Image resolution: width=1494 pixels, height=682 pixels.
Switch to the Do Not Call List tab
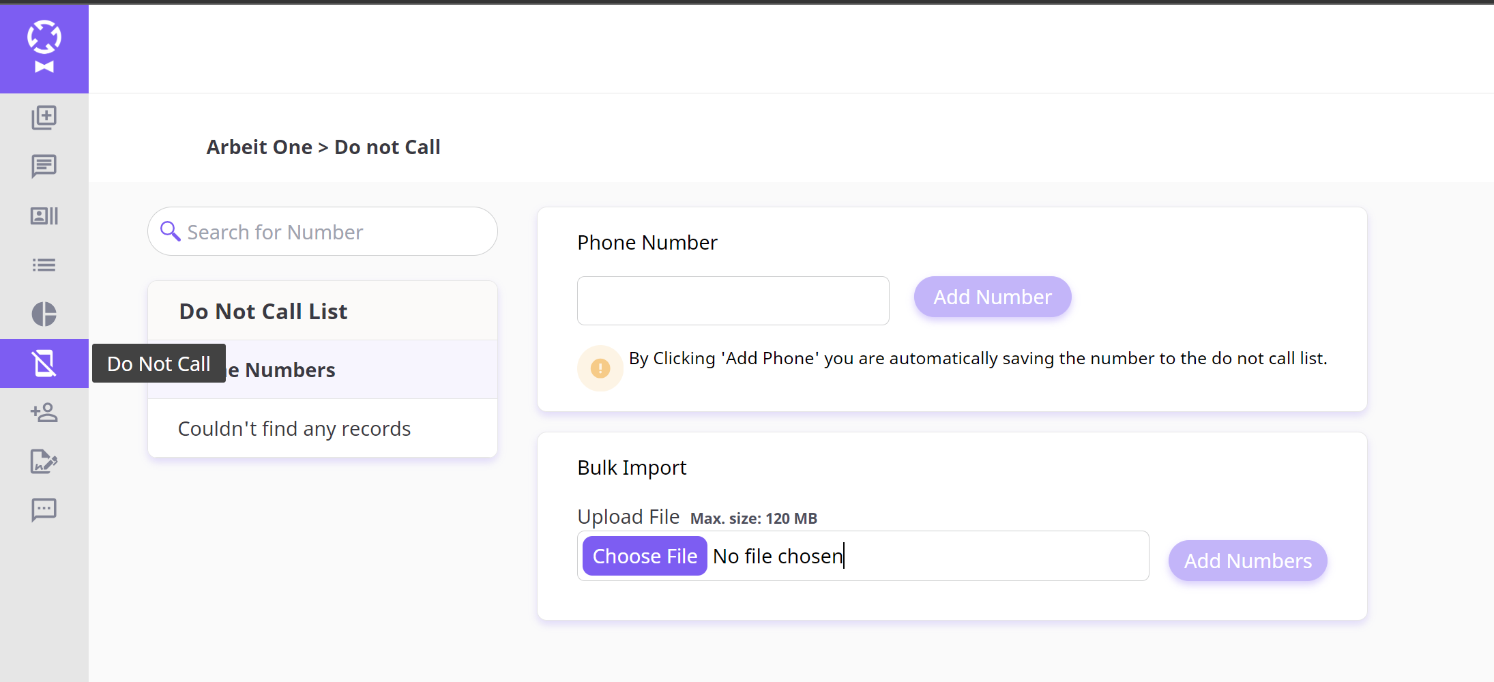263,311
